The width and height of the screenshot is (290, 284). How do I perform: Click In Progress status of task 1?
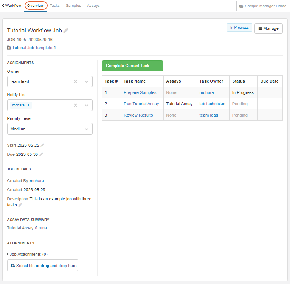(243, 92)
